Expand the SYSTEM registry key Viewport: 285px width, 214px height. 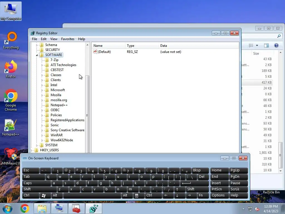click(x=37, y=145)
